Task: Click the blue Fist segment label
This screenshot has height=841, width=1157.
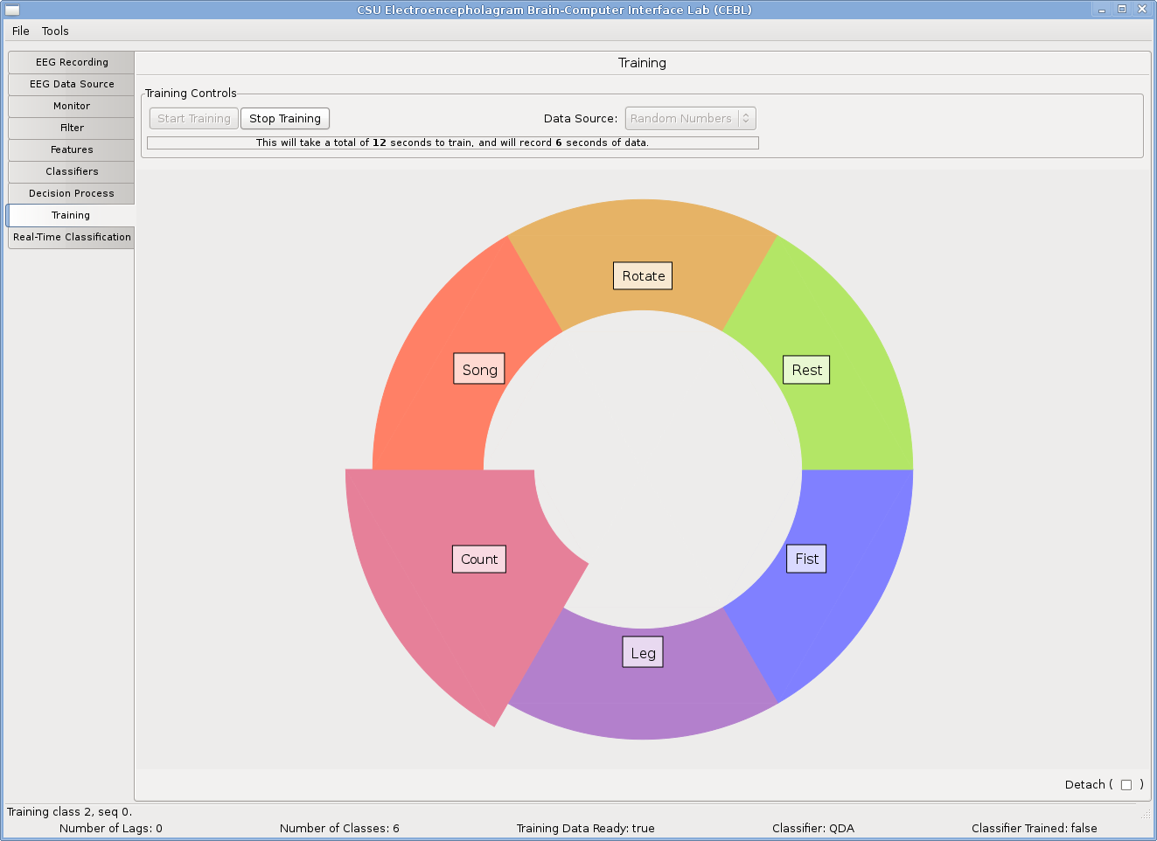Action: 806,559
